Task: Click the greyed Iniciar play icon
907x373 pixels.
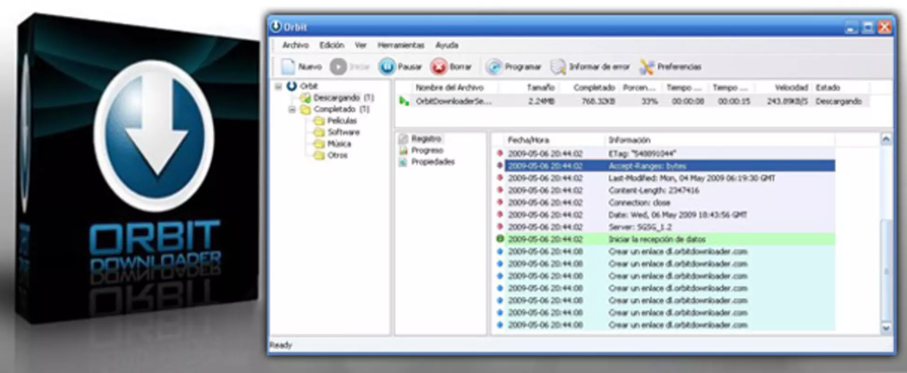Action: [x=338, y=67]
